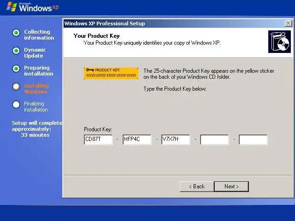Close the Windows XP Professional Setup dialog
The width and height of the screenshot is (295, 221).
click(288, 23)
